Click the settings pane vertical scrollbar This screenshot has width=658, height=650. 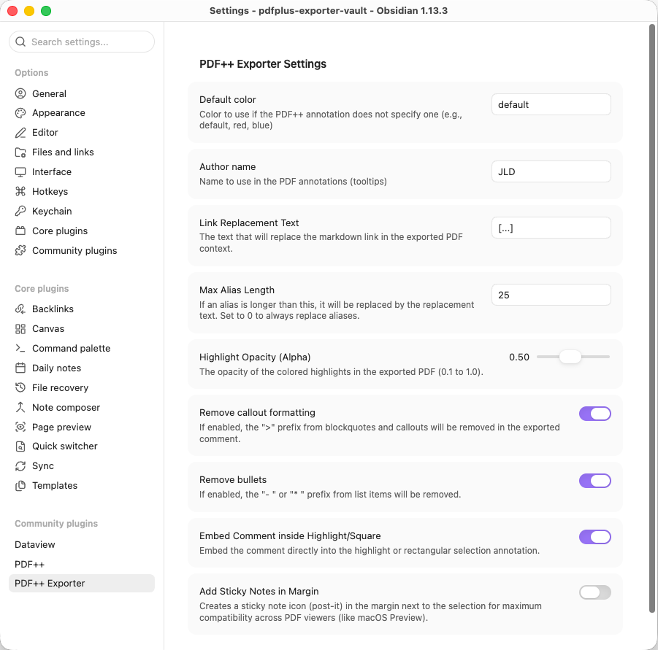(651, 319)
